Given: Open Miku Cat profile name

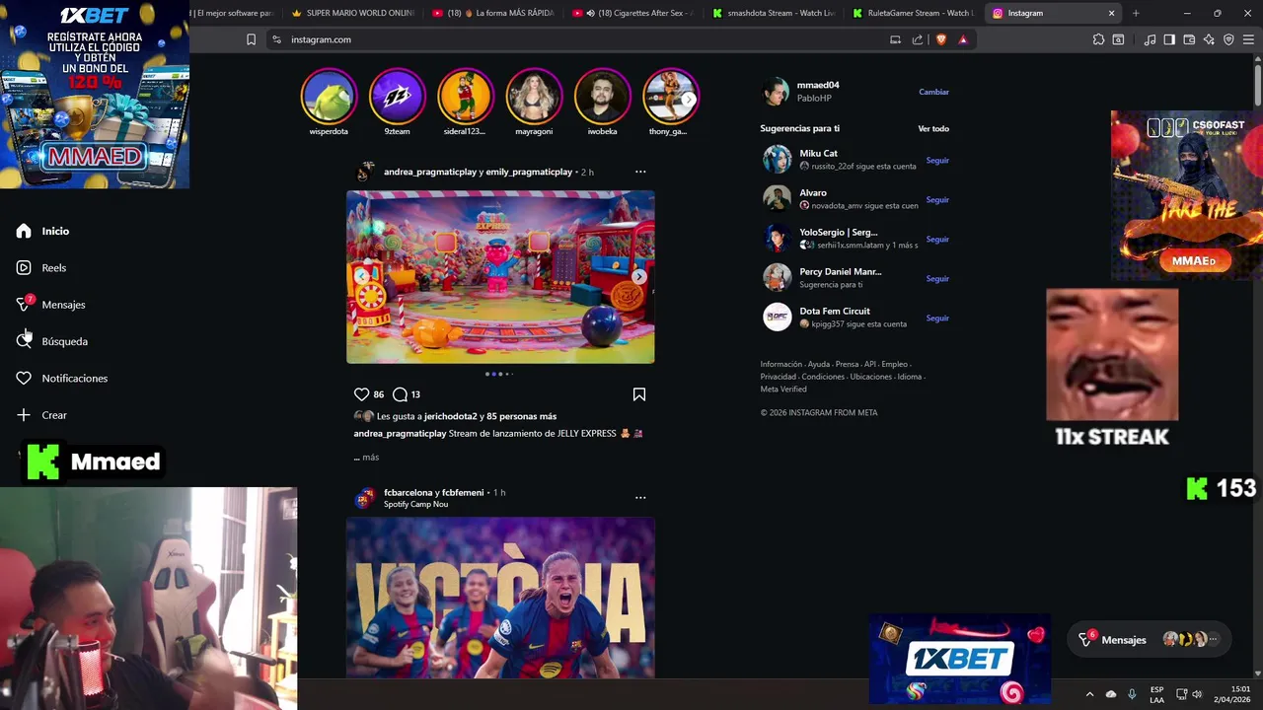Looking at the screenshot, I should click(818, 153).
